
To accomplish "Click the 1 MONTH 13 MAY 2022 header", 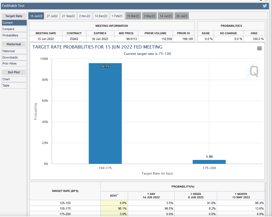I will coord(241,195).
